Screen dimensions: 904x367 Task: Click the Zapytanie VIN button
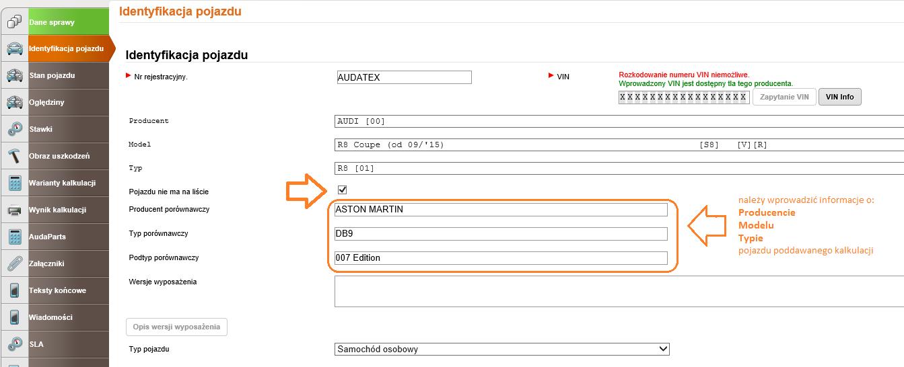coord(784,97)
